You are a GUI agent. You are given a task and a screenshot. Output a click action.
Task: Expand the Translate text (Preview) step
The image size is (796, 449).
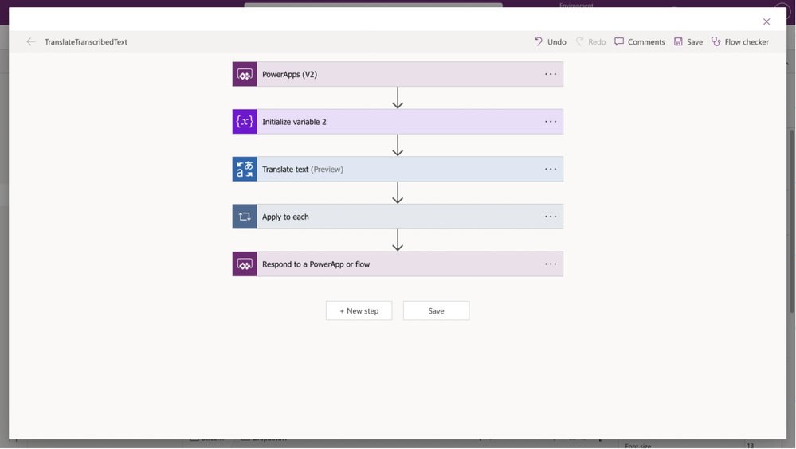click(398, 169)
